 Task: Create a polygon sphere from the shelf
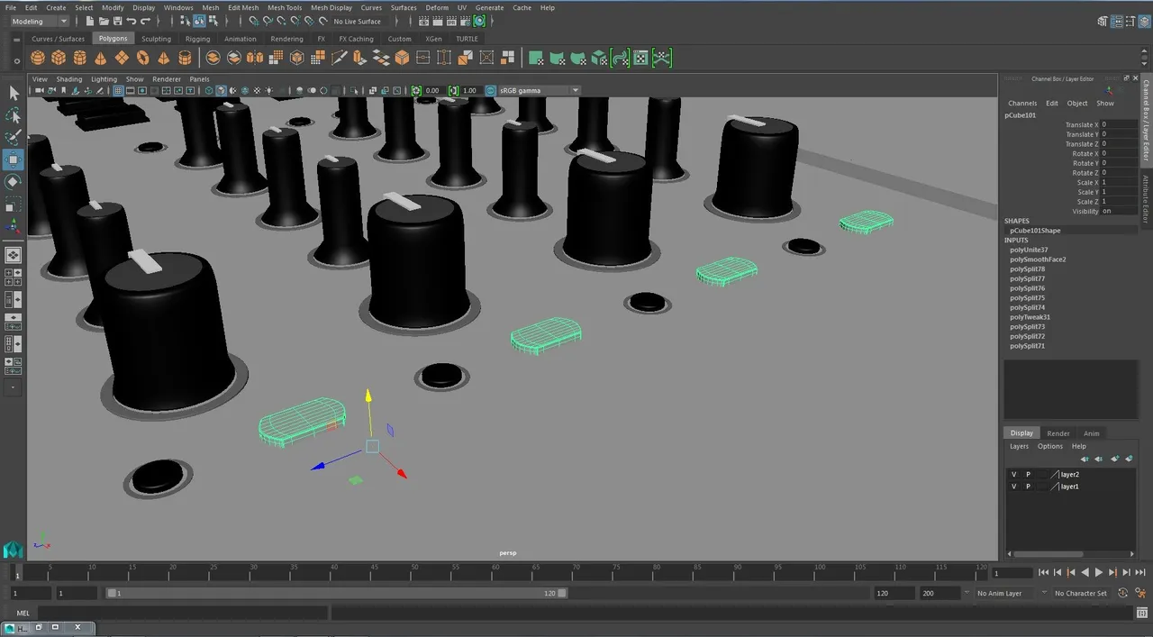pos(38,58)
